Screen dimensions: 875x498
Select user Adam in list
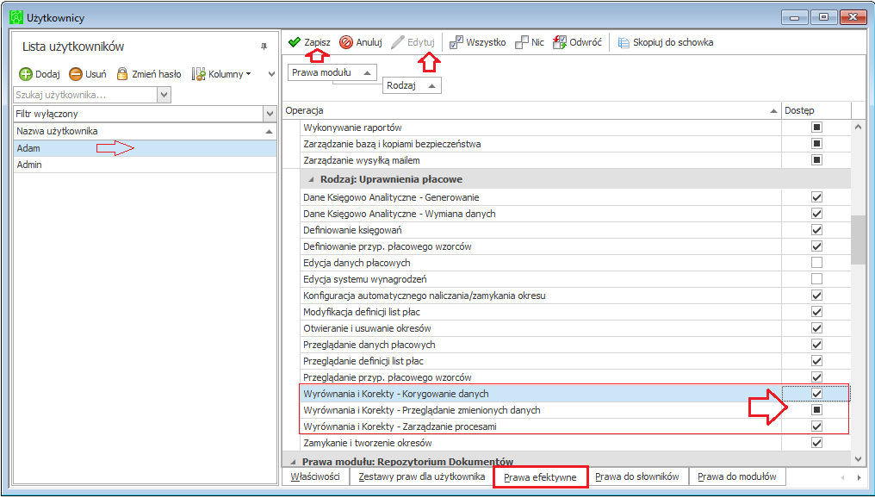pyautogui.click(x=145, y=148)
